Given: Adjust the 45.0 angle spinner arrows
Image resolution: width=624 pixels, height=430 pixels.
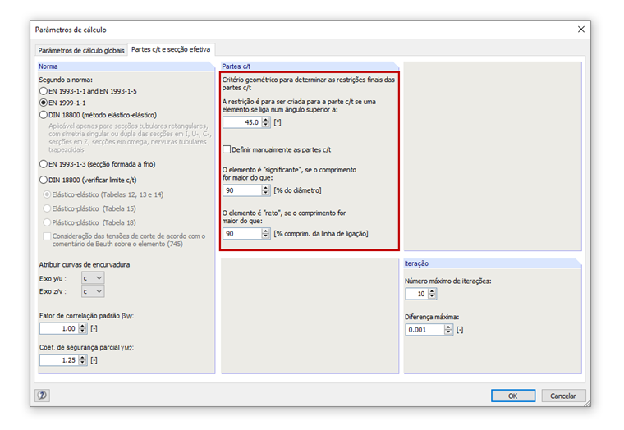Looking at the screenshot, I should [x=266, y=122].
